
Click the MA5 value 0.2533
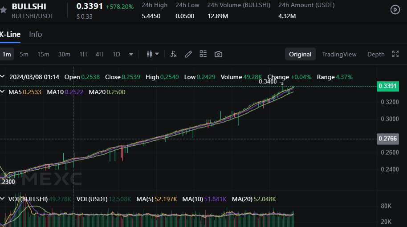(32, 92)
